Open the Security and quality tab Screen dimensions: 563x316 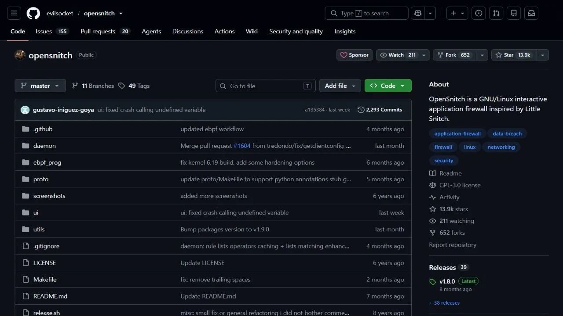tap(296, 31)
